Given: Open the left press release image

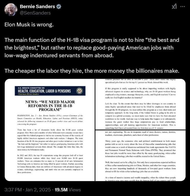Looking at the screenshot, I should coord(50,130).
